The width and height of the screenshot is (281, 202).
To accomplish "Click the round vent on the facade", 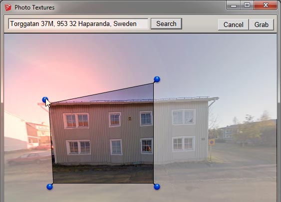I will 130,118.
